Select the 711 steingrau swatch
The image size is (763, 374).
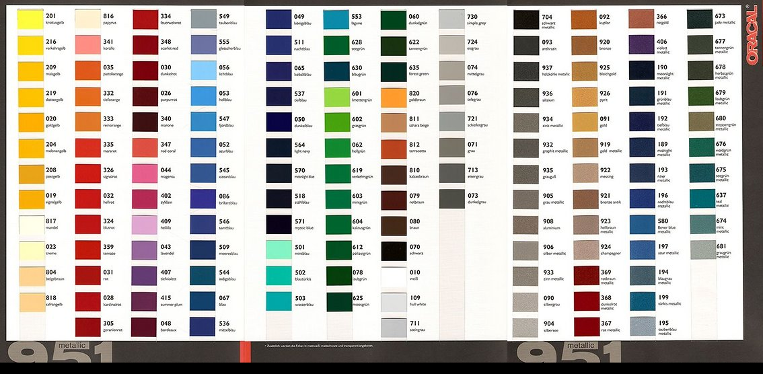point(394,328)
